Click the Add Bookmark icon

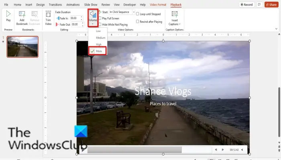pyautogui.click(x=22, y=14)
